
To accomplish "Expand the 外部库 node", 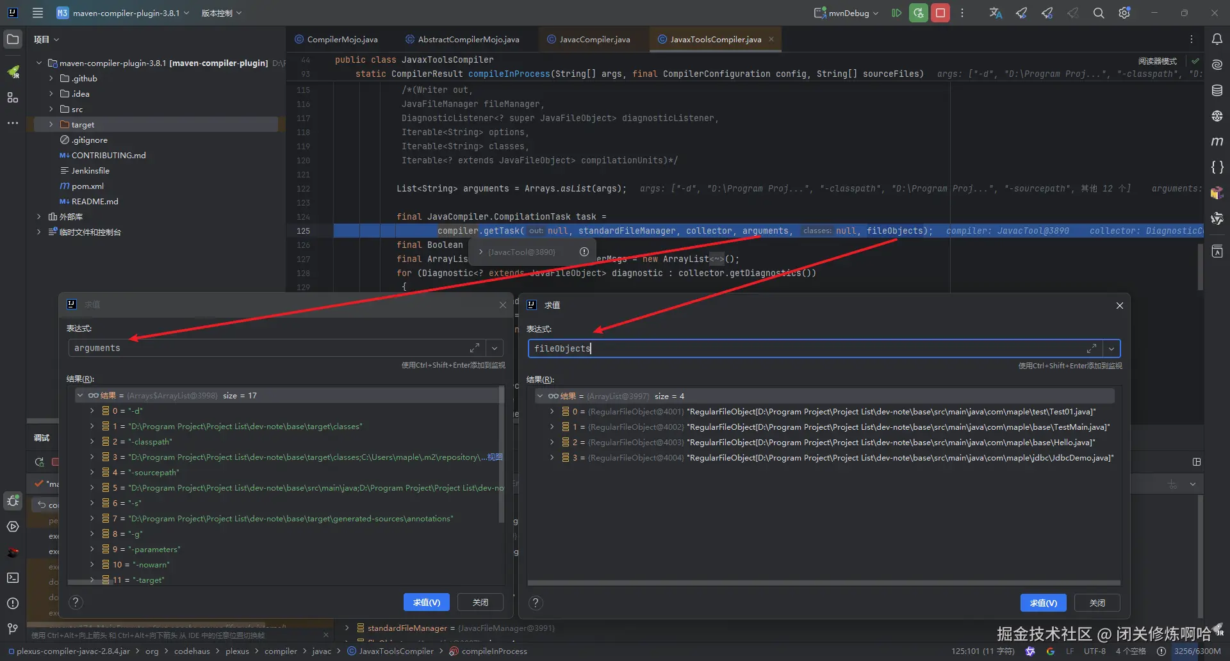I will point(39,216).
